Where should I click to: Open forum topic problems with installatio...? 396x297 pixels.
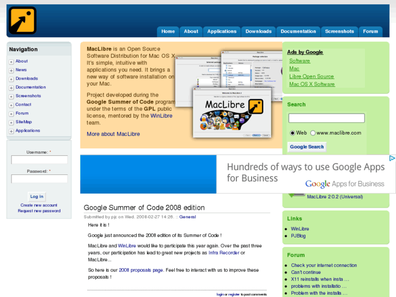coord(319,286)
